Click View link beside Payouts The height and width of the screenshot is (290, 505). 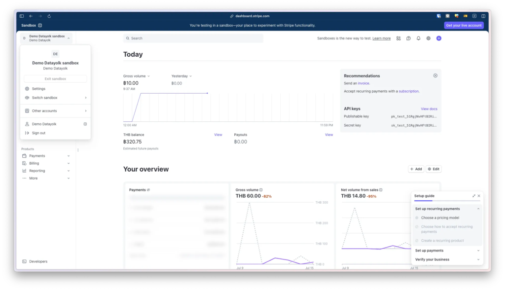pyautogui.click(x=329, y=135)
